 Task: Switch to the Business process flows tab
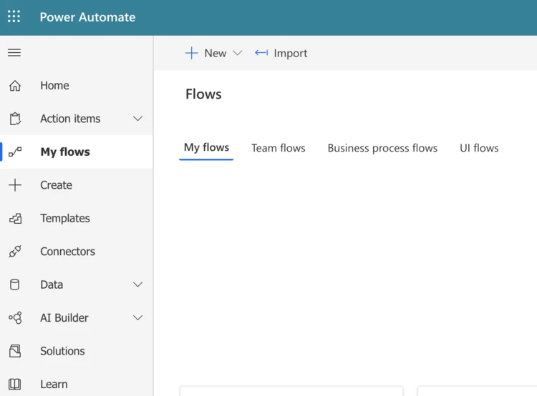382,148
